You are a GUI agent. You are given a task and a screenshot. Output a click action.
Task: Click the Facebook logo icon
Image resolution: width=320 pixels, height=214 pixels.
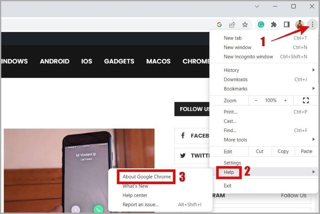183,135
